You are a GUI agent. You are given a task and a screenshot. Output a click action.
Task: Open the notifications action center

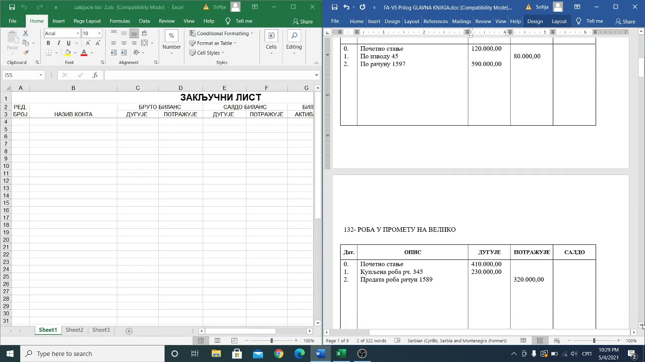click(632, 353)
